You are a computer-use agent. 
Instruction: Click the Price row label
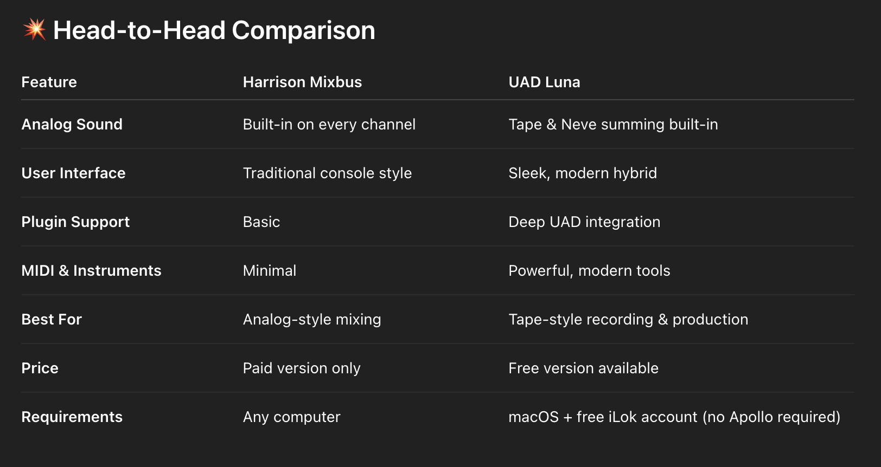click(40, 368)
